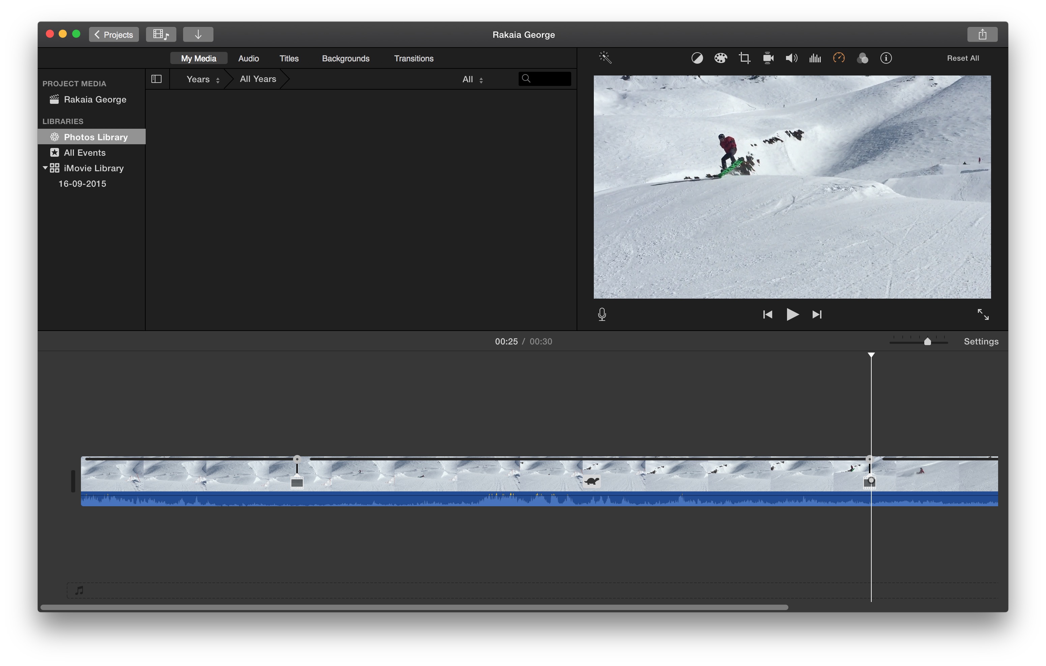Collapse the iMovie Library disclosure triangle
The image size is (1046, 666).
(45, 168)
